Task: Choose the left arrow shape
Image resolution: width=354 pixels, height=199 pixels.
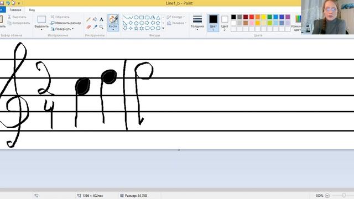Action: point(153,23)
